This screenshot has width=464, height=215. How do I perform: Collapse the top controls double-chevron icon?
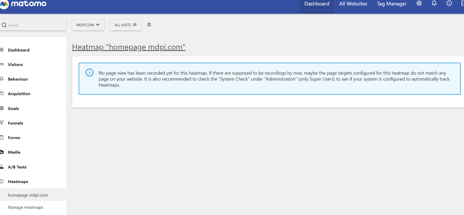(149, 25)
